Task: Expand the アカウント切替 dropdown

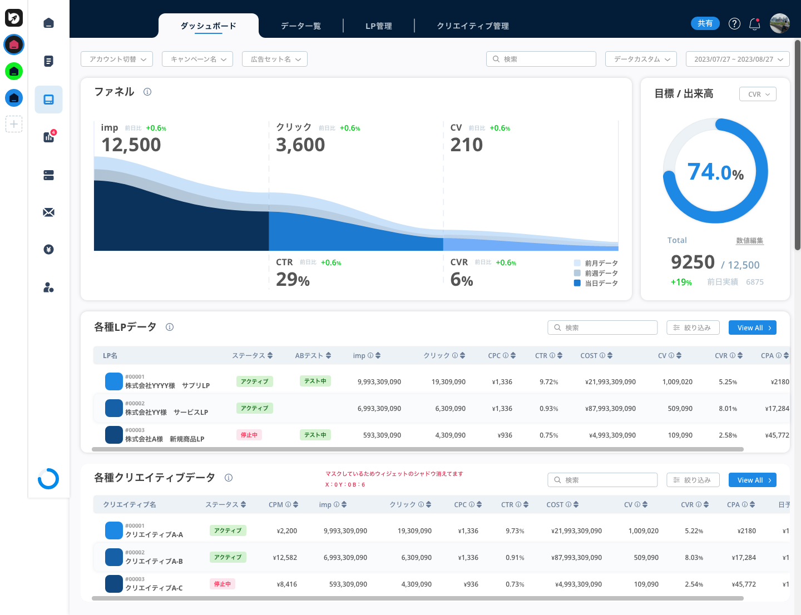Action: coord(117,59)
